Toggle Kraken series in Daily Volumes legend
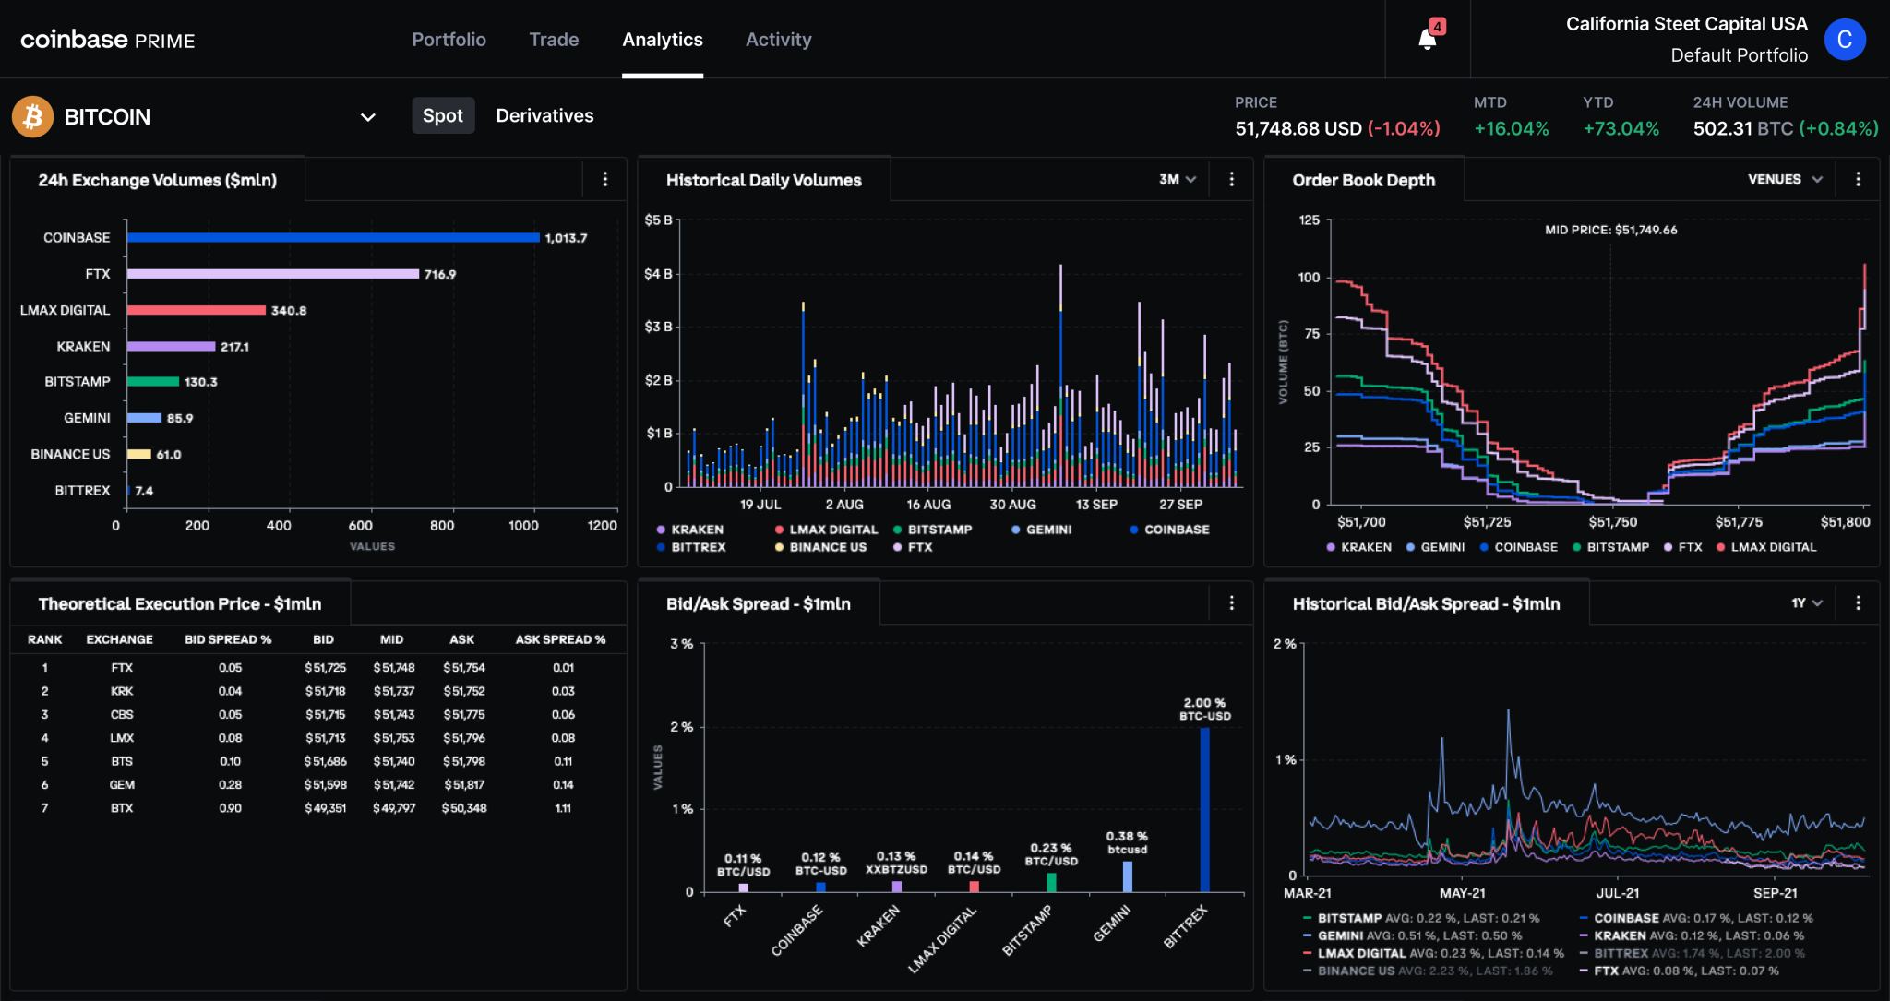Image resolution: width=1890 pixels, height=1001 pixels. (690, 530)
